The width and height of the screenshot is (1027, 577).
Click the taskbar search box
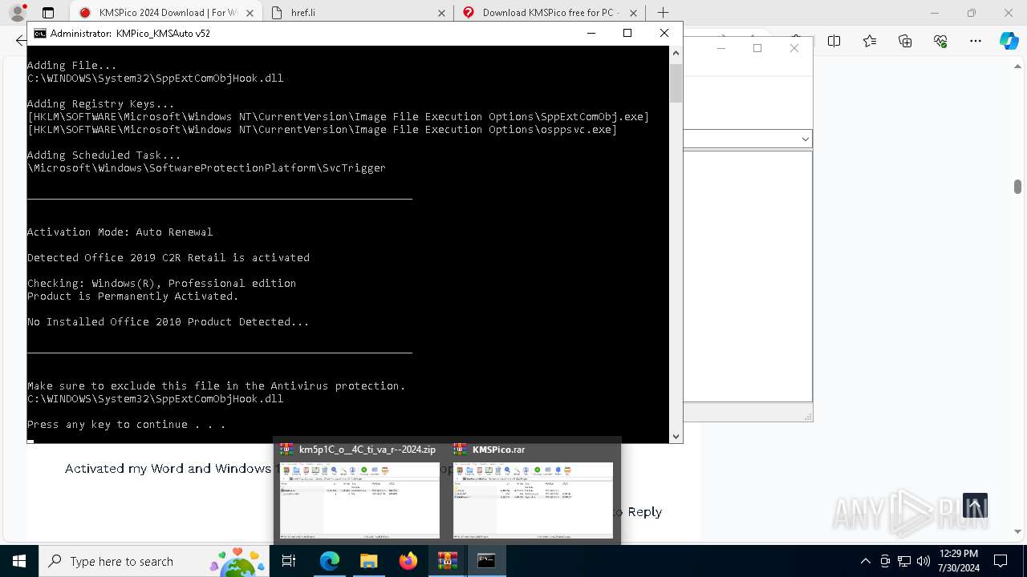pyautogui.click(x=155, y=561)
